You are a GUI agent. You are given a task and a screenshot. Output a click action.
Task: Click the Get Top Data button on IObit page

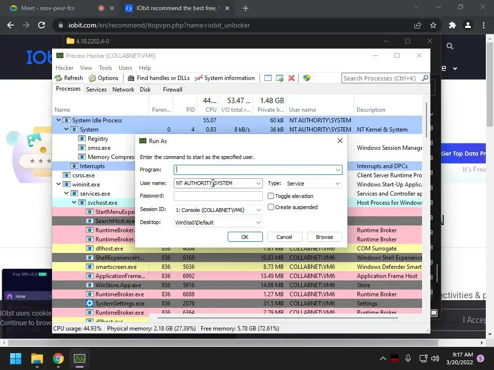463,154
